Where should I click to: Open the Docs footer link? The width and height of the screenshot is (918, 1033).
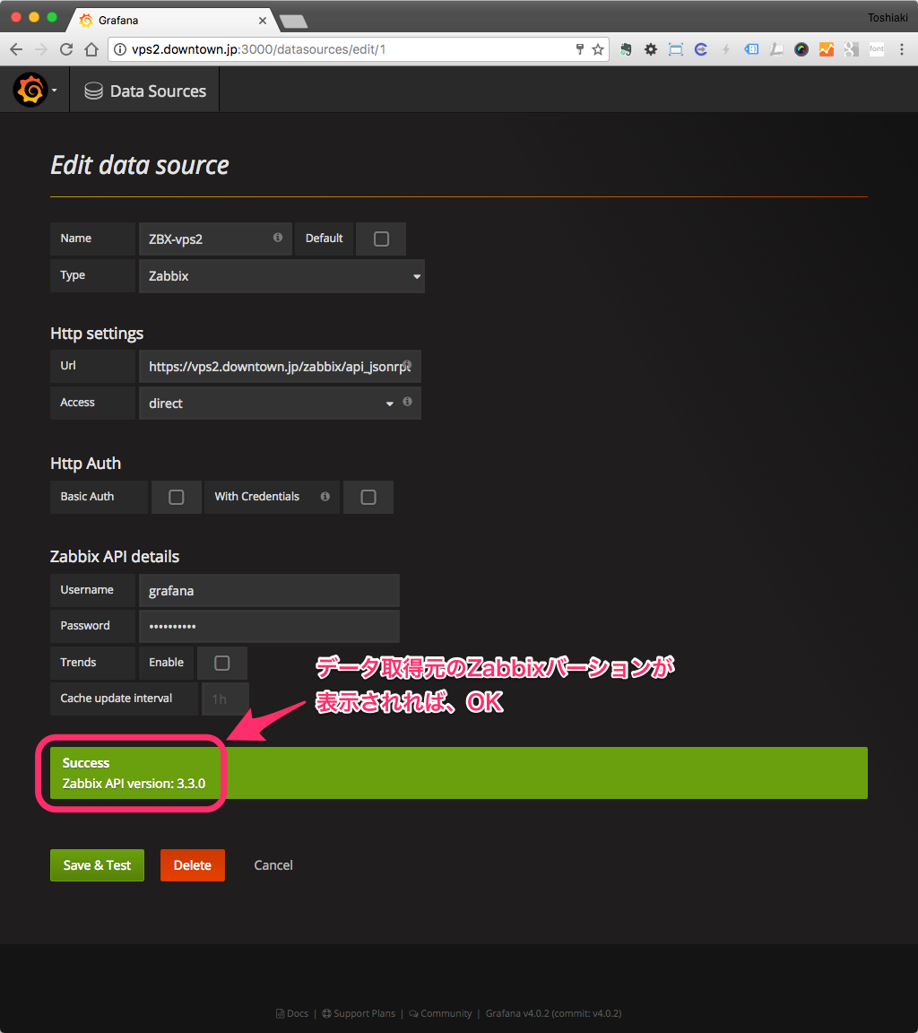coord(291,1013)
